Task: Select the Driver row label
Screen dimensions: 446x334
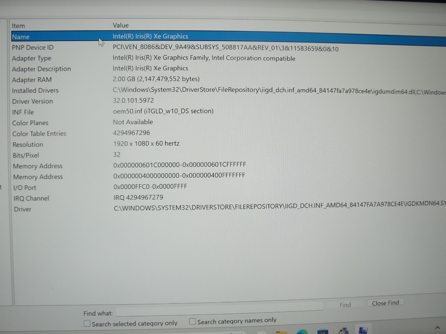Action: tap(23, 209)
